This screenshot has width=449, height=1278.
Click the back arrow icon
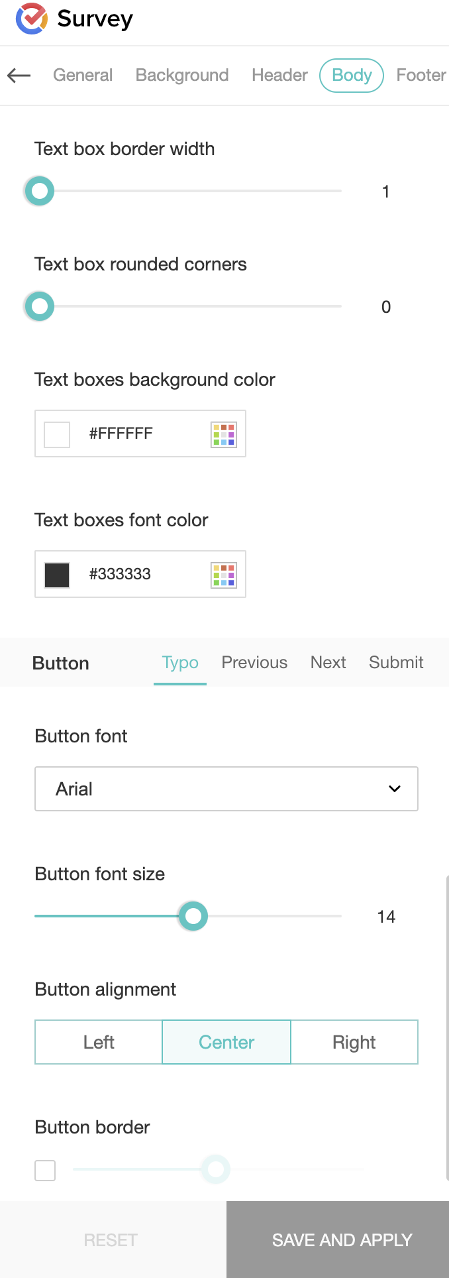coord(19,76)
